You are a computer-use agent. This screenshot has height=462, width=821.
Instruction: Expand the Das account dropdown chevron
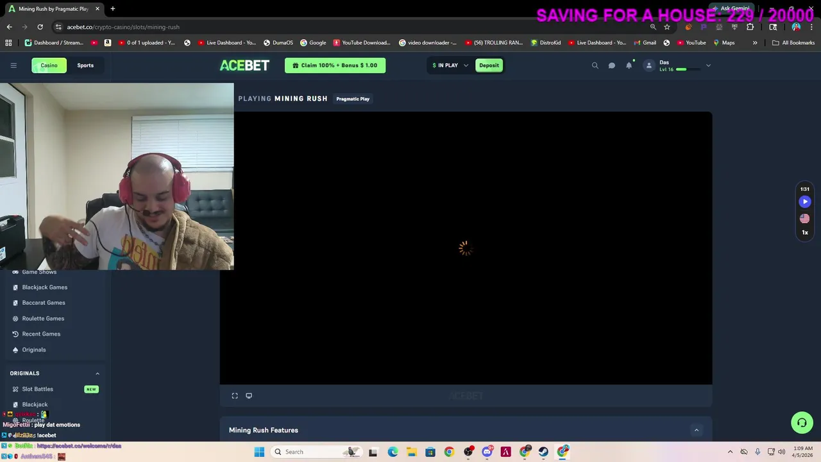click(x=708, y=65)
